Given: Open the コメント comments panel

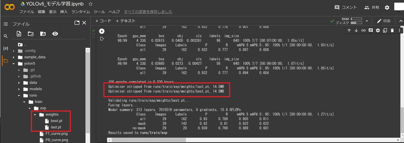Looking at the screenshot, I should [346, 7].
